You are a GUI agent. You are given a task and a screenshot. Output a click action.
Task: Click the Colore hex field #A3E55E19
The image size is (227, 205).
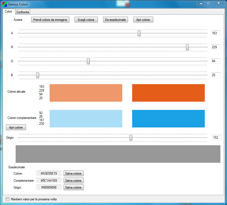point(49,173)
